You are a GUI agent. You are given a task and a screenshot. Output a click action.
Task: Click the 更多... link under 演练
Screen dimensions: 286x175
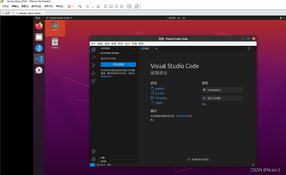click(204, 104)
